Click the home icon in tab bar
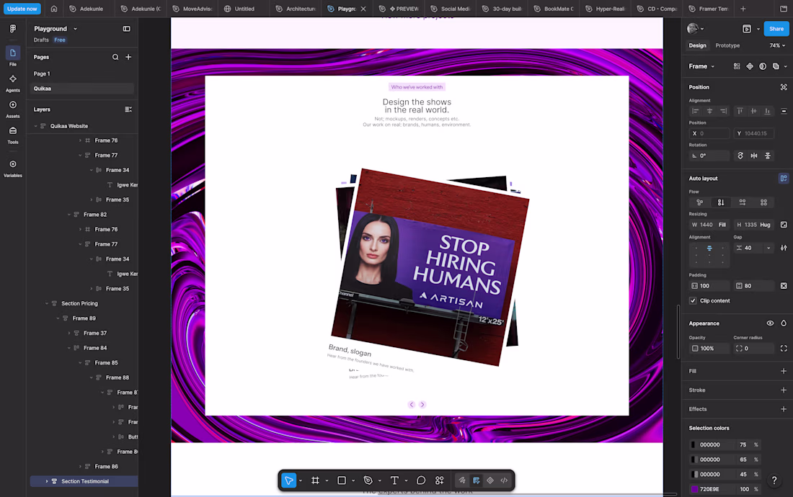The image size is (793, 497). [54, 9]
